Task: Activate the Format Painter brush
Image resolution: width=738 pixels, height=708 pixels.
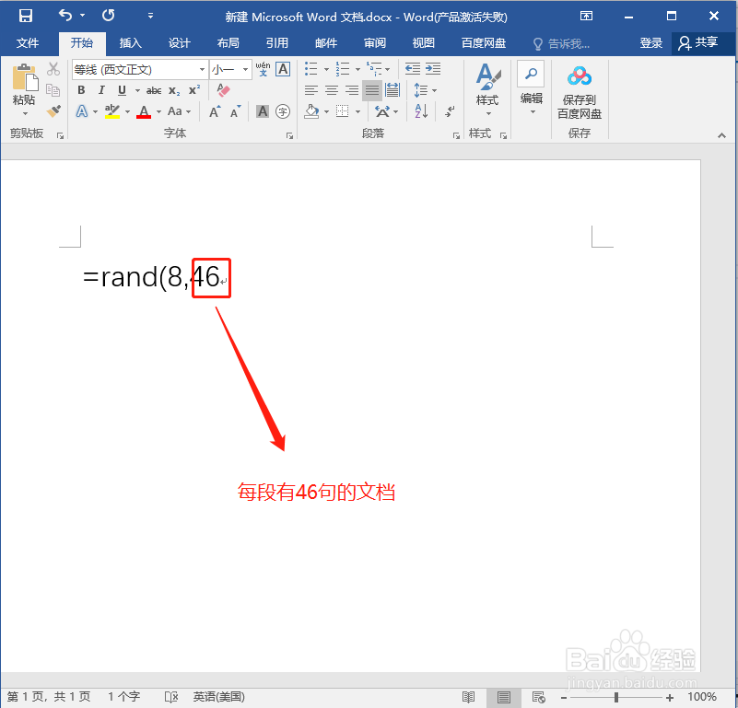Action: coord(53,111)
